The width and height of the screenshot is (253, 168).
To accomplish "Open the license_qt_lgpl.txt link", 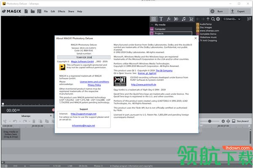I will pyautogui.click(x=147, y=73).
